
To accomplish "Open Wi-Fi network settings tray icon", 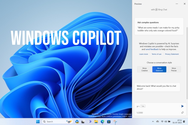I will click(162, 121).
